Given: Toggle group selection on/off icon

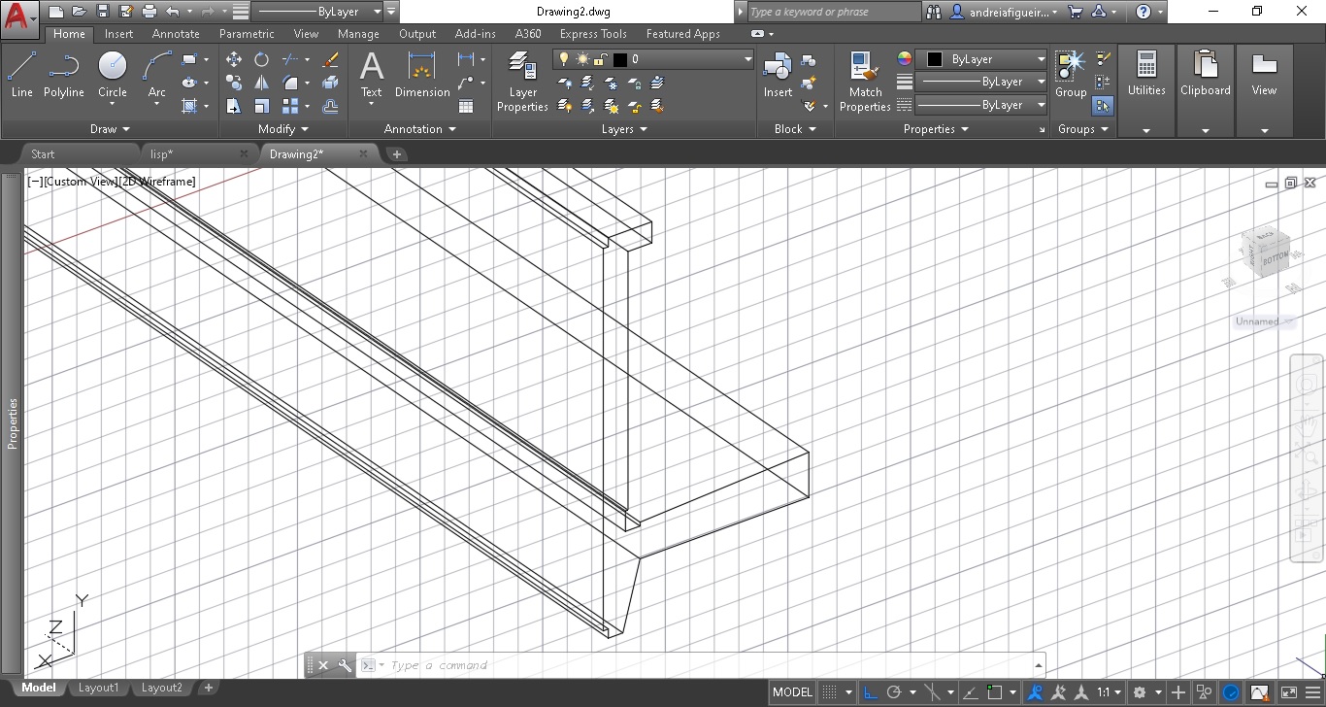Looking at the screenshot, I should (x=1103, y=106).
